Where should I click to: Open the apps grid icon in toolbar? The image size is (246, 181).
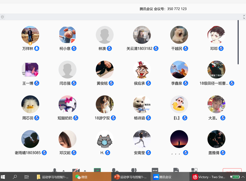[194, 170]
